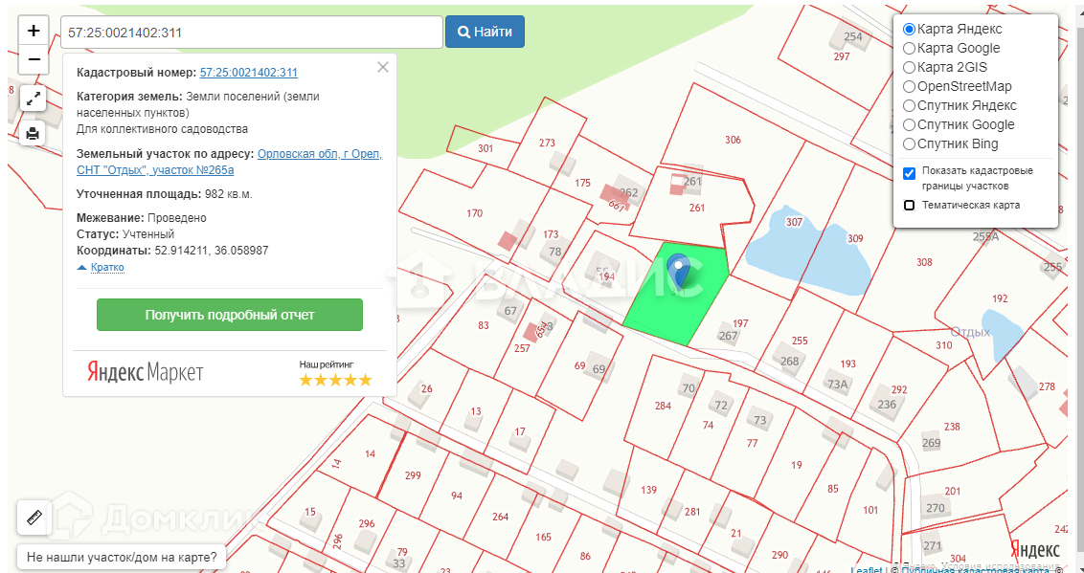The width and height of the screenshot is (1084, 573).
Task: Click the five-star rating Наш рейтинг
Action: coord(335,380)
